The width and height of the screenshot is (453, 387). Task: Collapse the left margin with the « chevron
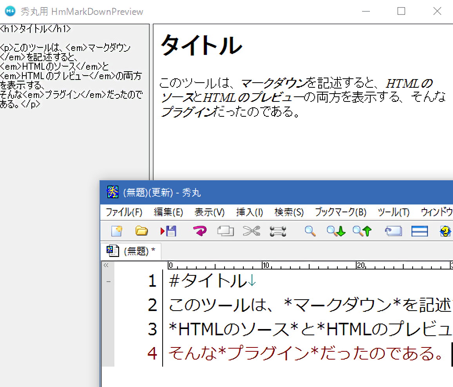[106, 265]
